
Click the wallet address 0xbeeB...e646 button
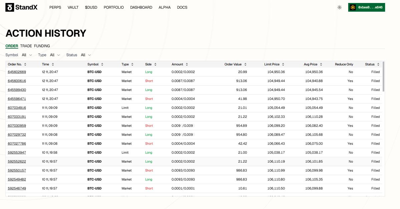tap(366, 7)
